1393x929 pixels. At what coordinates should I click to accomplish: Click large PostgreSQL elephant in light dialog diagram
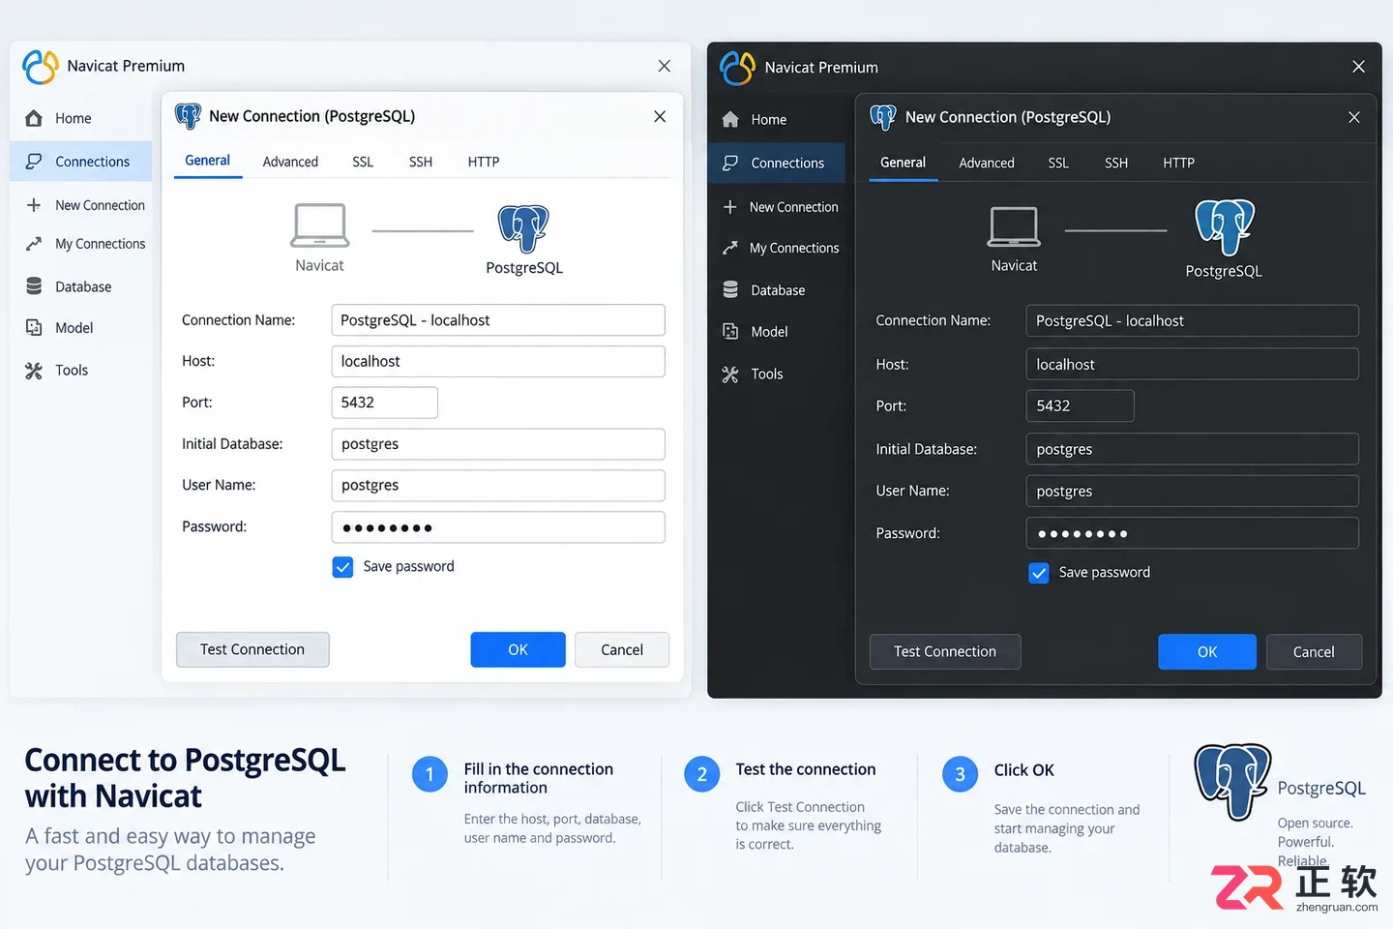(x=523, y=228)
